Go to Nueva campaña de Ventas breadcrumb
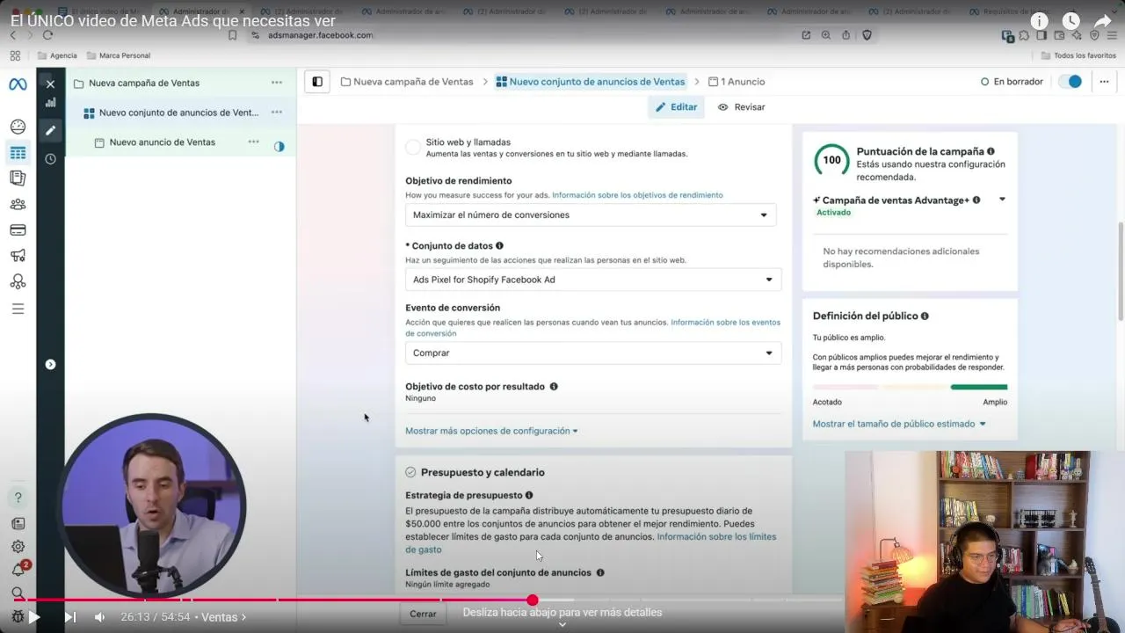Image resolution: width=1125 pixels, height=633 pixels. click(407, 82)
